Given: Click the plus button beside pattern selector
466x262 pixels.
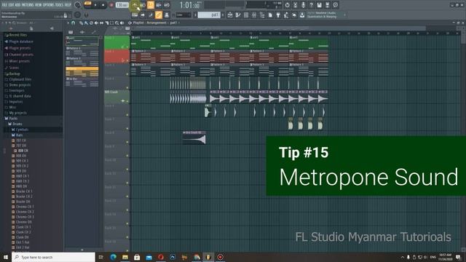Looking at the screenshot, I should (223, 15).
